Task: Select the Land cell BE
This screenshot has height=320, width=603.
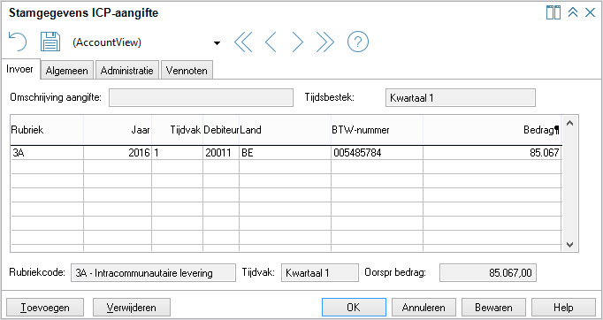Action: pos(285,153)
